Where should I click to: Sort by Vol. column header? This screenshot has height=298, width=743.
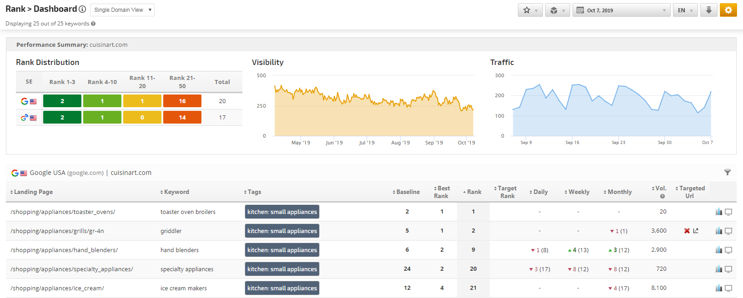click(x=659, y=189)
